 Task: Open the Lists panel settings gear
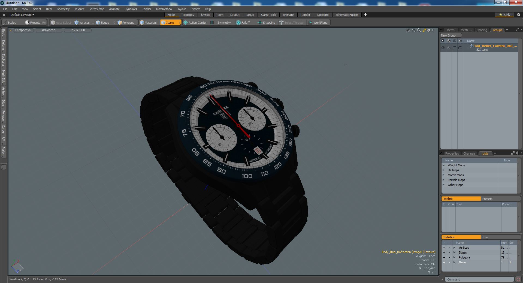click(x=517, y=153)
